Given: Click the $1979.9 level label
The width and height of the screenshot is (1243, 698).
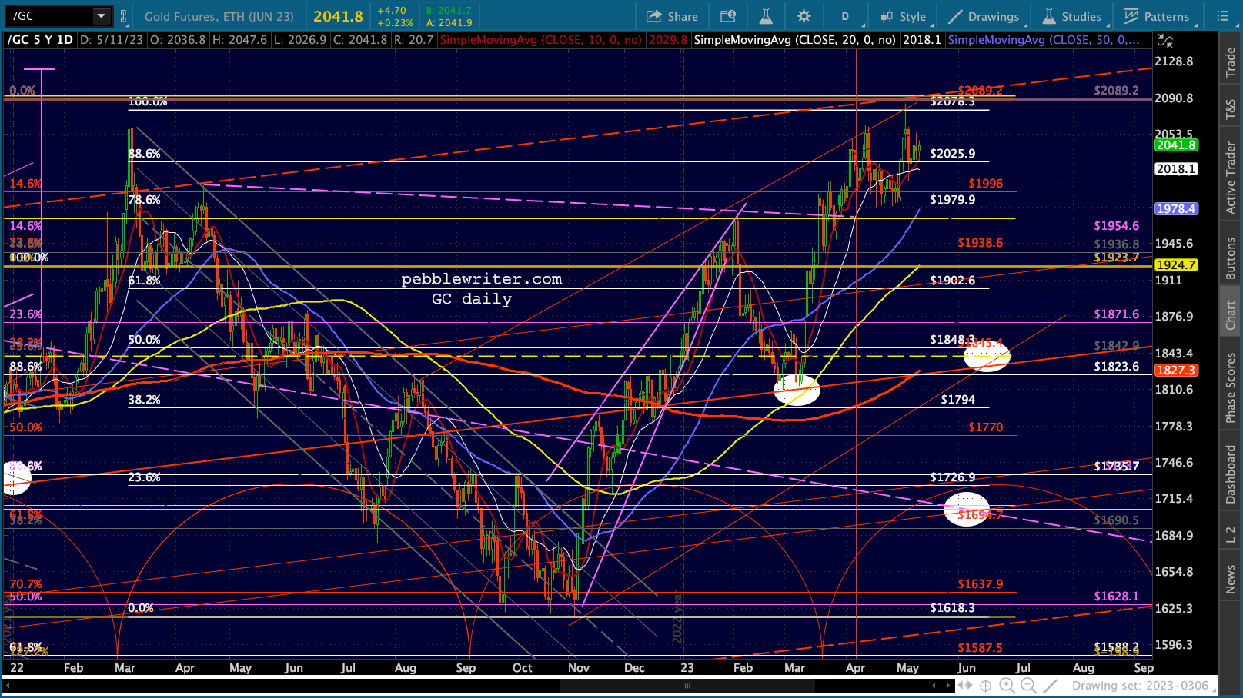Looking at the screenshot, I should pos(953,200).
